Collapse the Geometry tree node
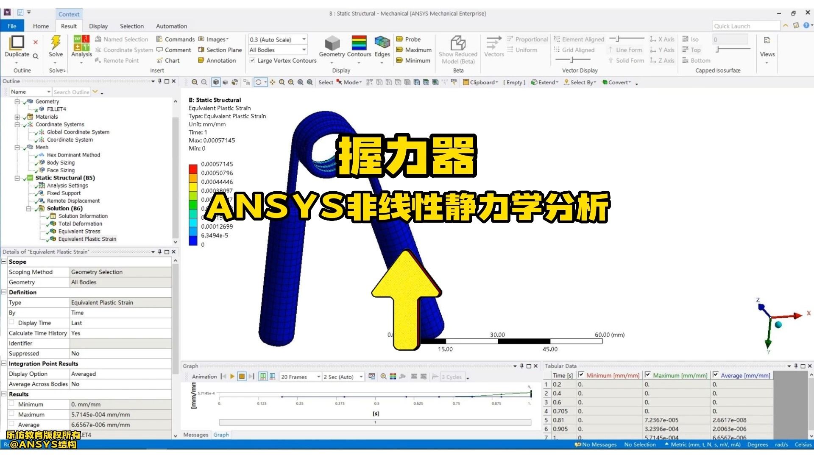Image resolution: width=814 pixels, height=458 pixels. [17, 101]
